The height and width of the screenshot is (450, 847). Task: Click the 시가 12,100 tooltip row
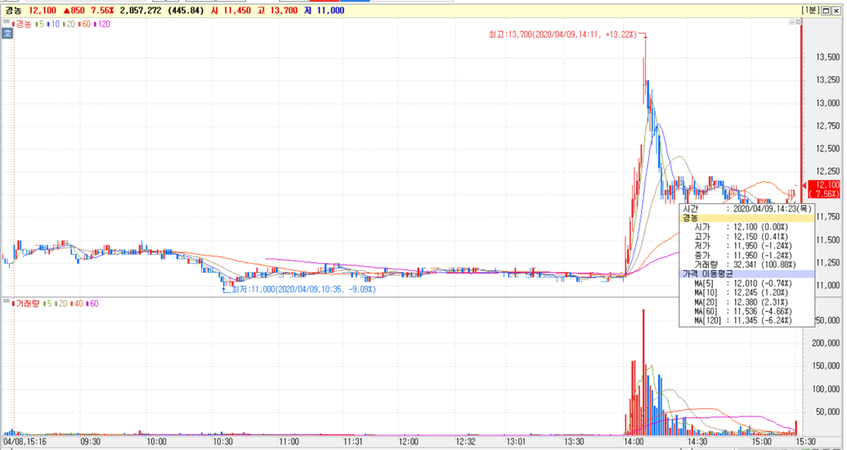pyautogui.click(x=747, y=227)
